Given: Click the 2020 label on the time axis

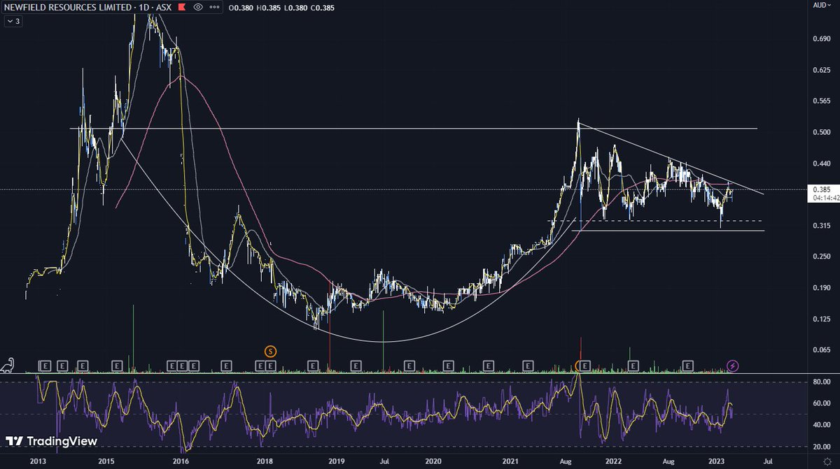Looking at the screenshot, I should [x=433, y=461].
